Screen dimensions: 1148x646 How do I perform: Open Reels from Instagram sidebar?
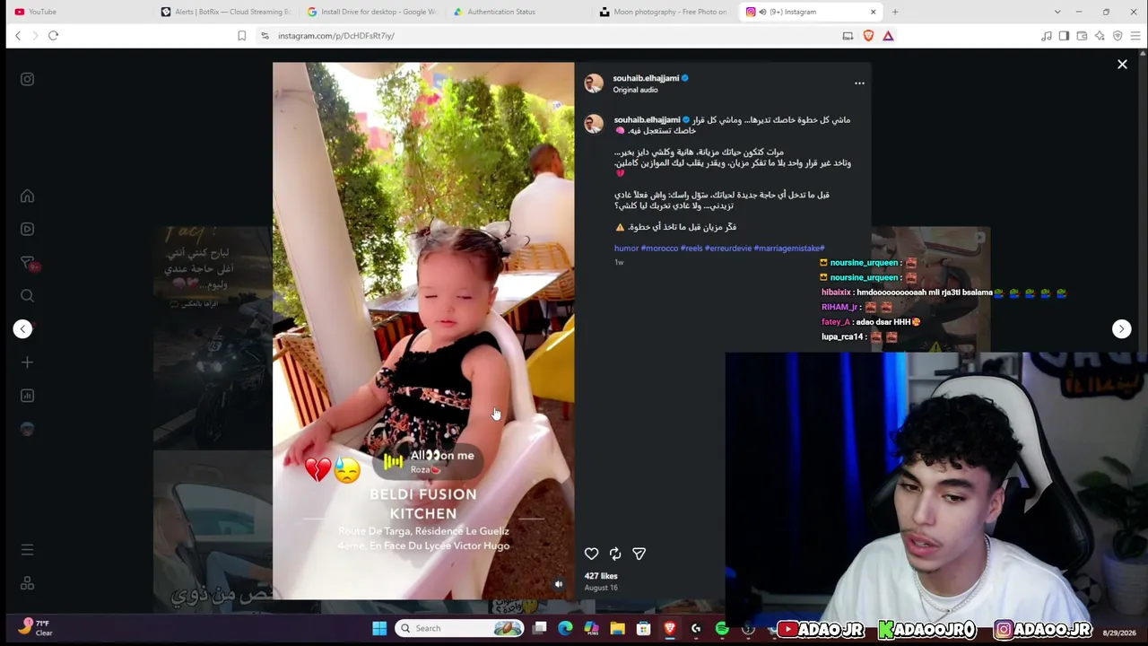click(x=27, y=229)
